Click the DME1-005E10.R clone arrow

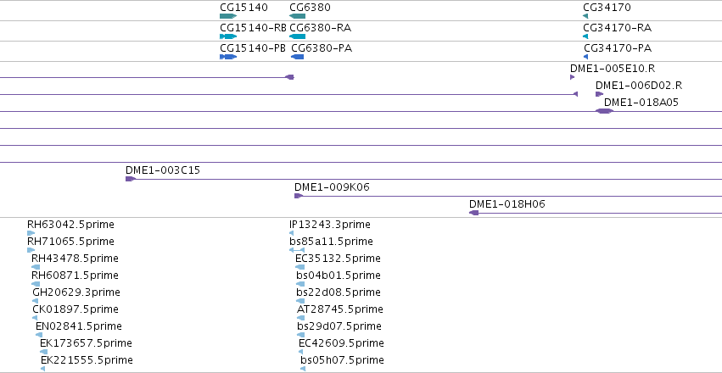click(x=573, y=77)
